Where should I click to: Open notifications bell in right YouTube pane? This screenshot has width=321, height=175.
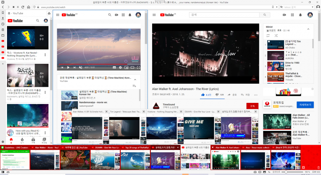pyautogui.click(x=300, y=15)
